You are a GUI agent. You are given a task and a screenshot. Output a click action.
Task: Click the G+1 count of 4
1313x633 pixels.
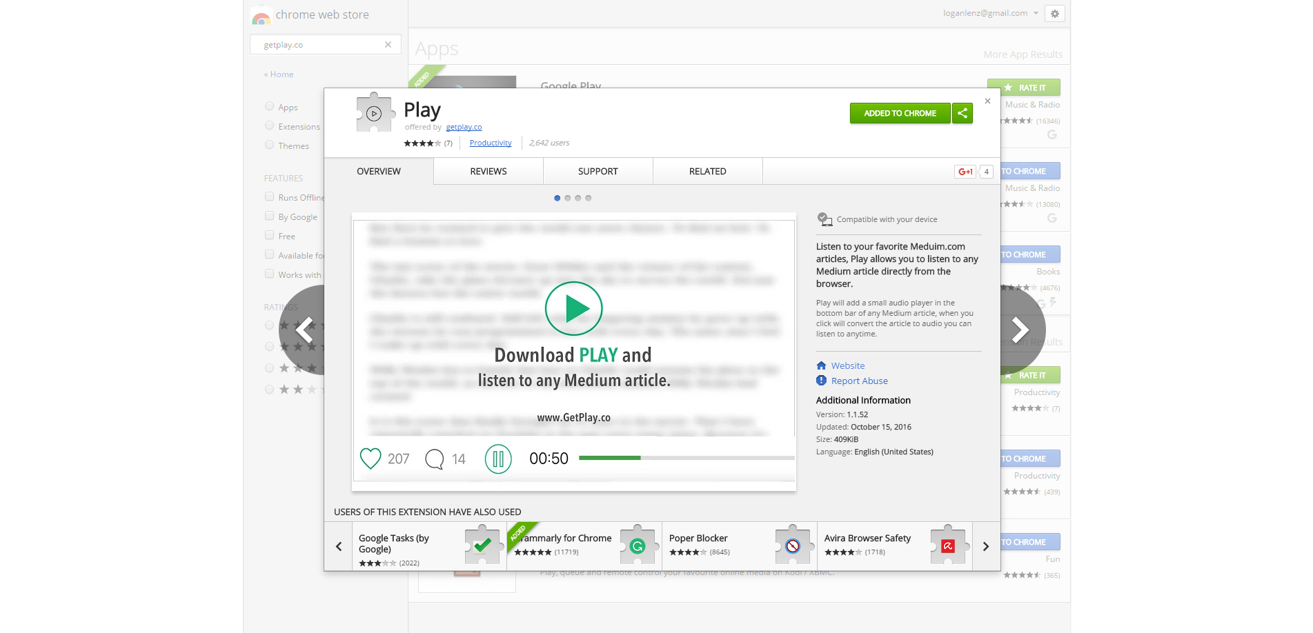coord(987,172)
